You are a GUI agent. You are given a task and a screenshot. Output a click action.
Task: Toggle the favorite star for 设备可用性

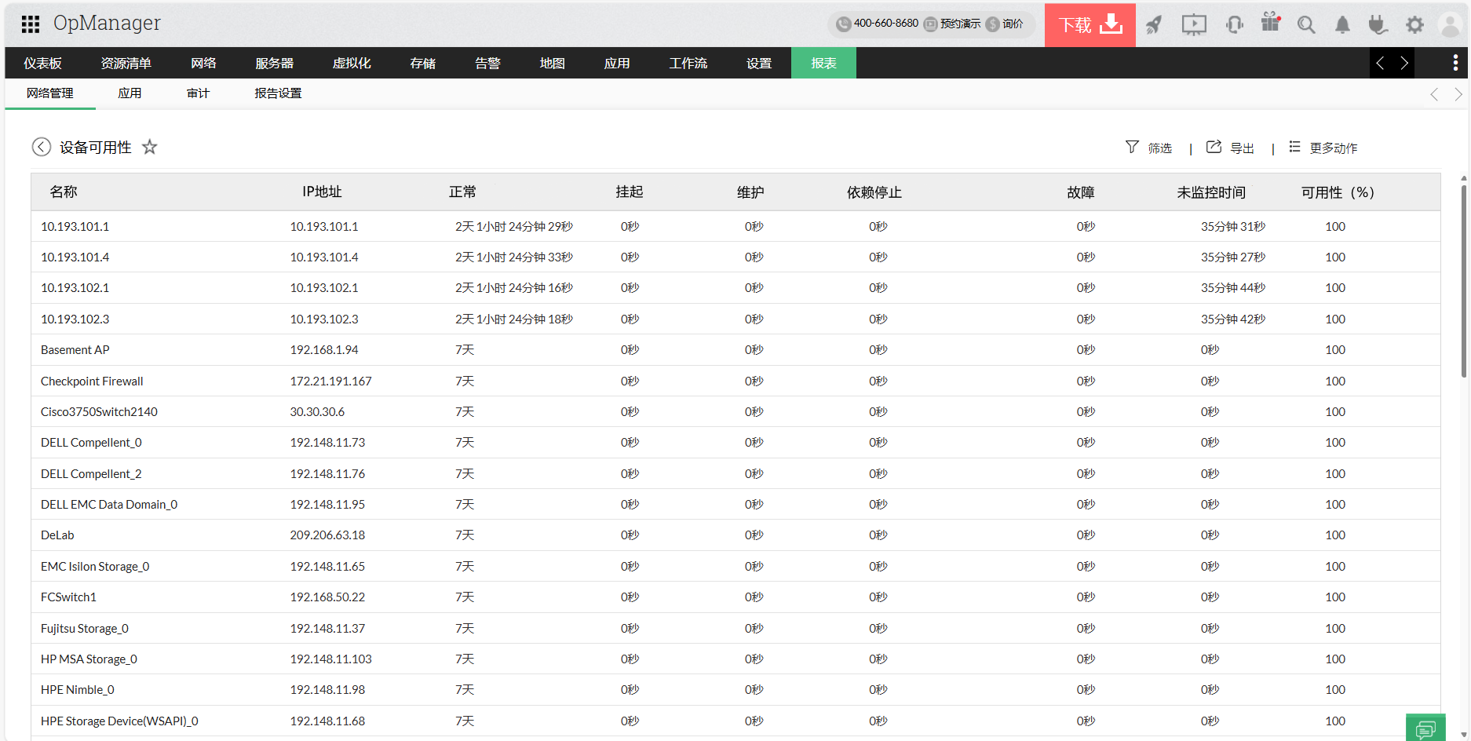click(150, 147)
